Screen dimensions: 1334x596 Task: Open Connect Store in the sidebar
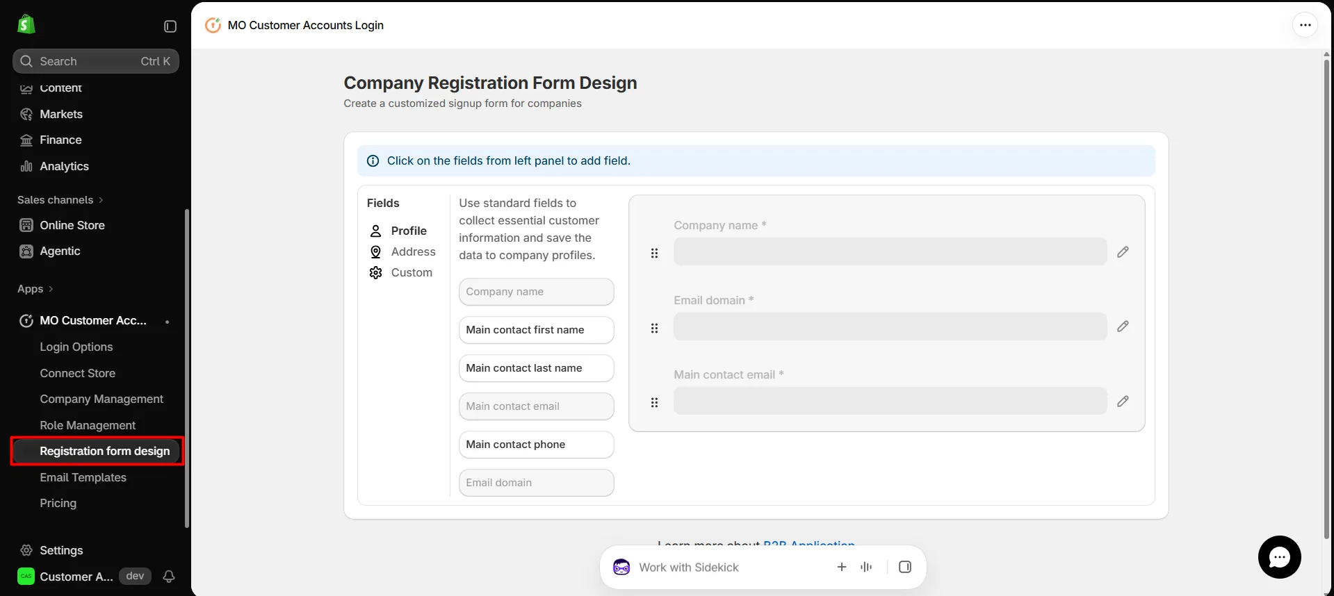click(78, 373)
